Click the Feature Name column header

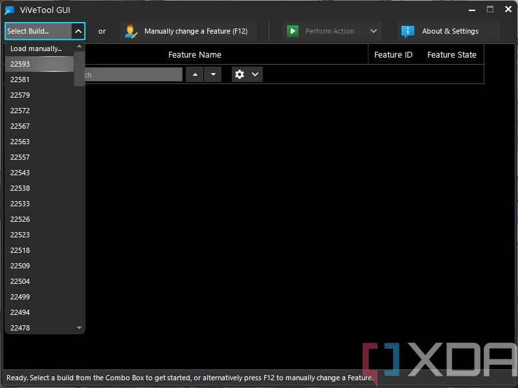195,55
